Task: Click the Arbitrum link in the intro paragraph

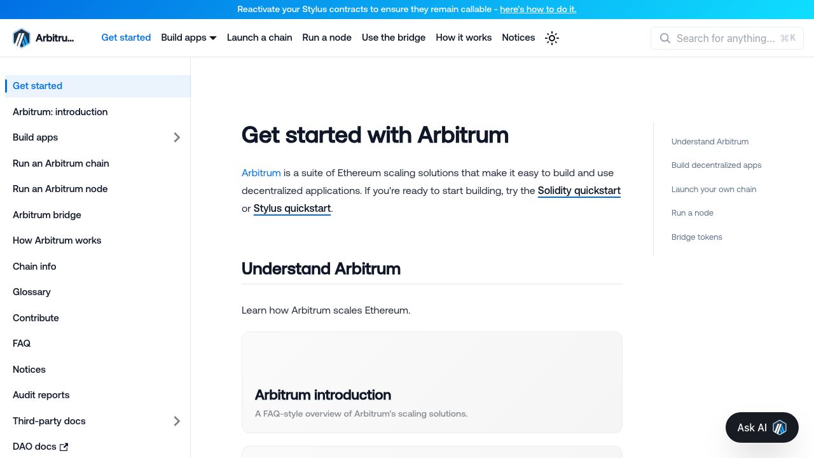Action: 261,172
